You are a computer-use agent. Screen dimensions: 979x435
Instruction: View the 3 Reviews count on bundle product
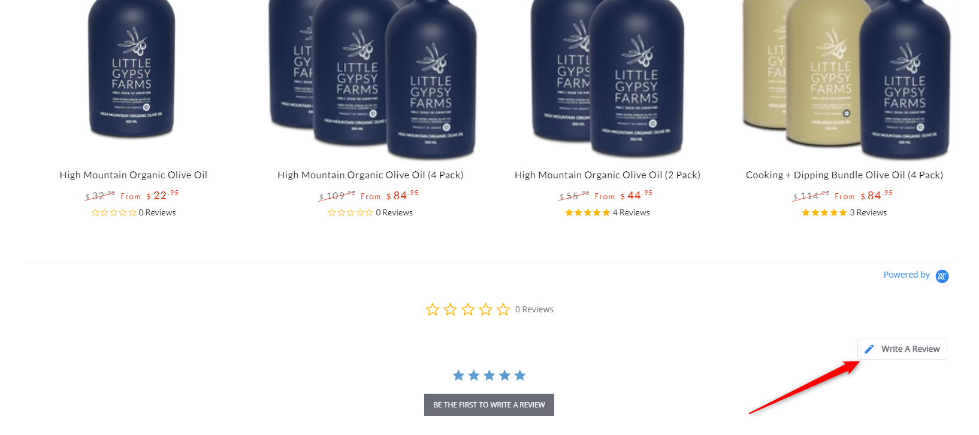click(868, 212)
